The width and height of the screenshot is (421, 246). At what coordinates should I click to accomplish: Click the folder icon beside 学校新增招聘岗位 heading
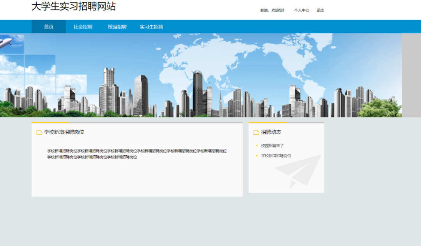pos(39,132)
